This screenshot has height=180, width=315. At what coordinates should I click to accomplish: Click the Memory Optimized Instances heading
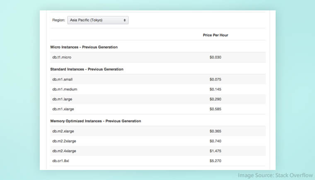pos(95,121)
